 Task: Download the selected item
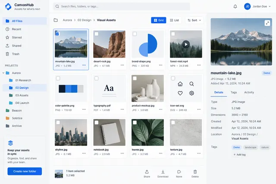click(163, 174)
